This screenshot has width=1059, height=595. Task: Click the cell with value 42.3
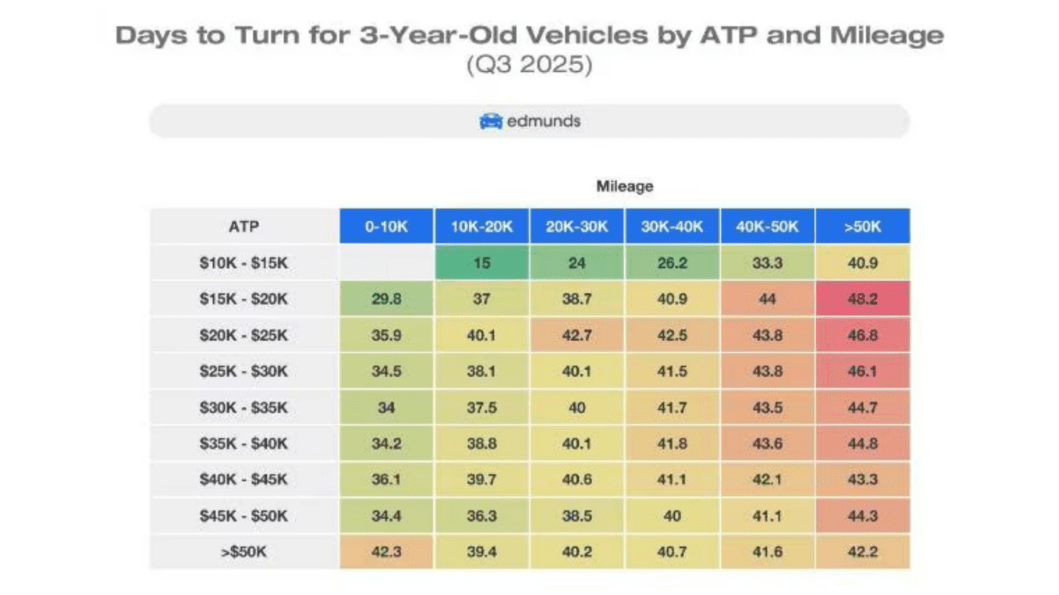tap(386, 552)
